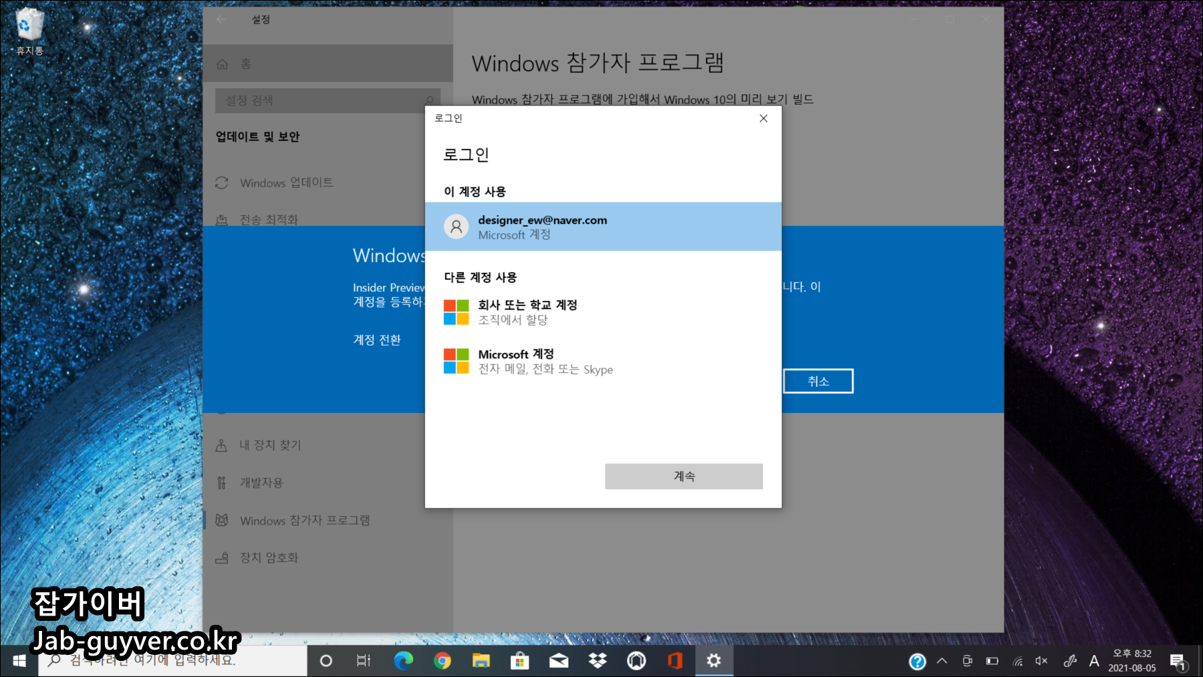The image size is (1203, 677).
Task: Click the 설정 검색 search field
Action: [327, 100]
